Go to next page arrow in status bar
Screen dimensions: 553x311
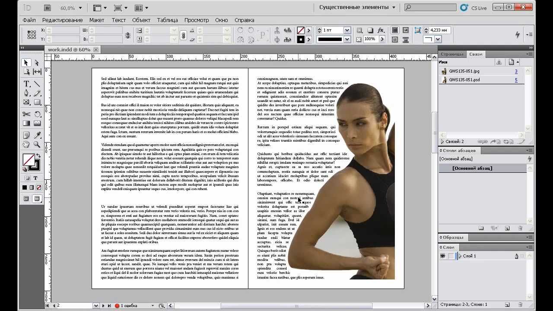coord(103,306)
